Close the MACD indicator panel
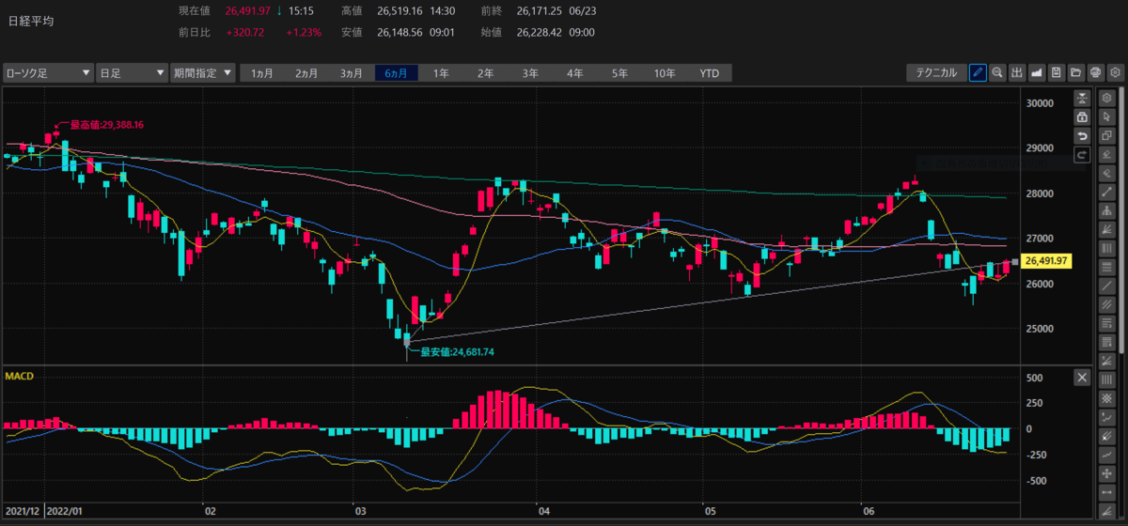Image resolution: width=1128 pixels, height=526 pixels. [x=1082, y=377]
